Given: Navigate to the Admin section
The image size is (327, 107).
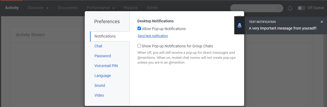Looking at the screenshot, I should pos(152,8).
